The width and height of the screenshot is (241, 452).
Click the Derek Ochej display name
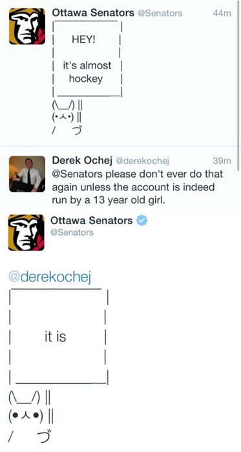coord(82,161)
